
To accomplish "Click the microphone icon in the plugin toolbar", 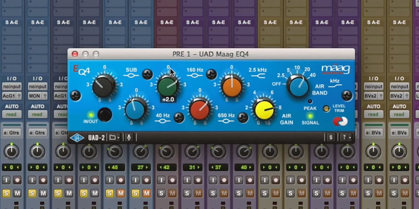I will point(130,137).
